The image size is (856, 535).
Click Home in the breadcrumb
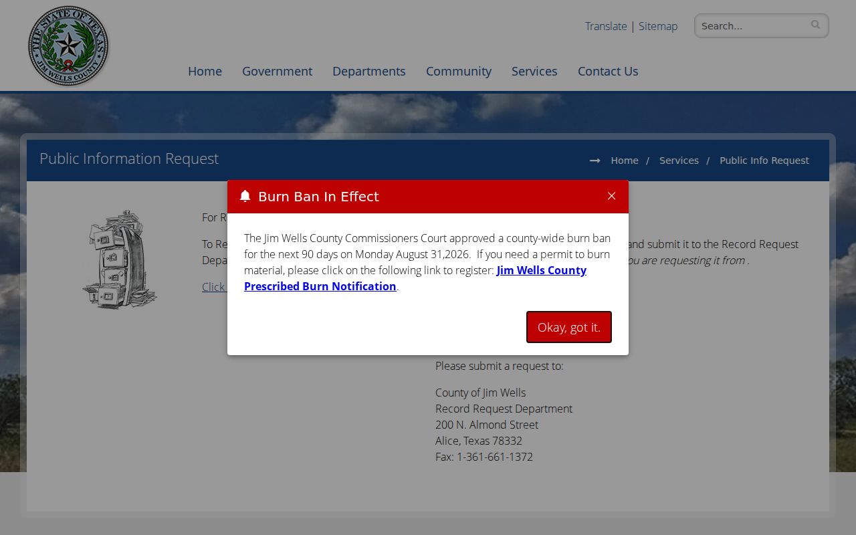click(x=625, y=160)
